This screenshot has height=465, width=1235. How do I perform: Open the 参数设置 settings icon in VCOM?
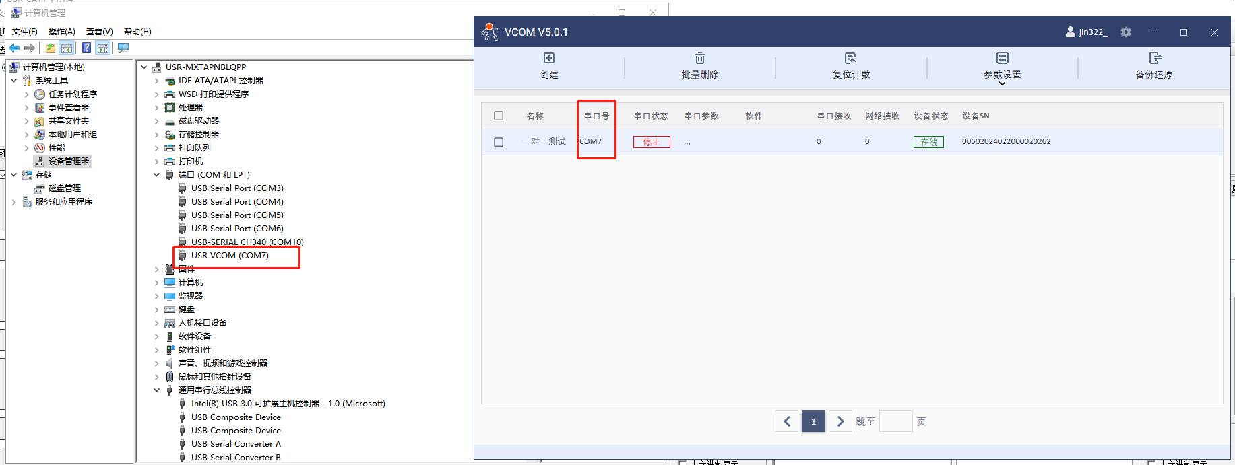pos(1003,58)
